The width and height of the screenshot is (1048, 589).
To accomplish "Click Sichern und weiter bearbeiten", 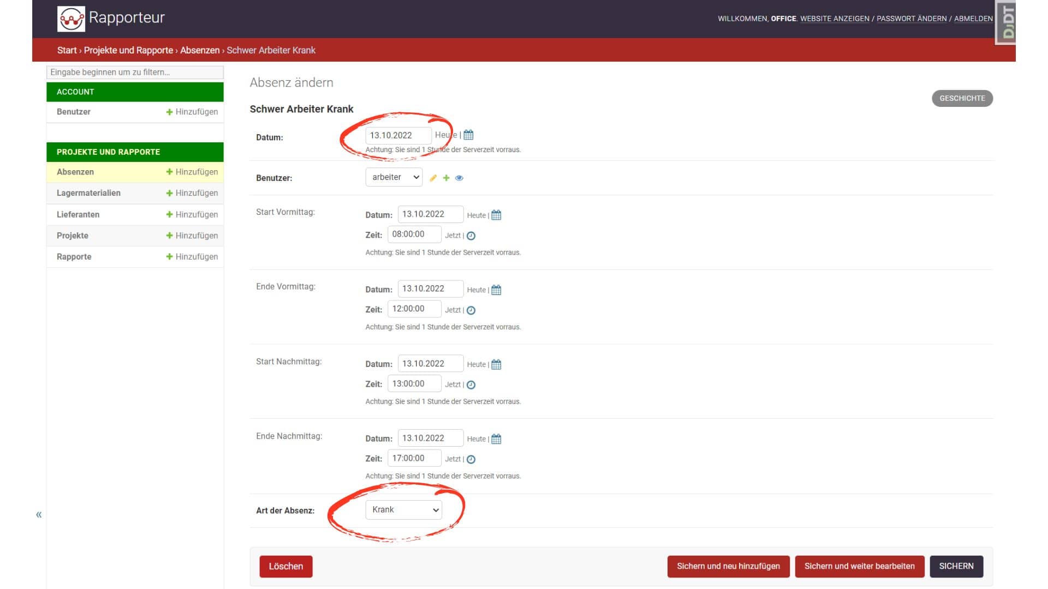I will tap(859, 566).
